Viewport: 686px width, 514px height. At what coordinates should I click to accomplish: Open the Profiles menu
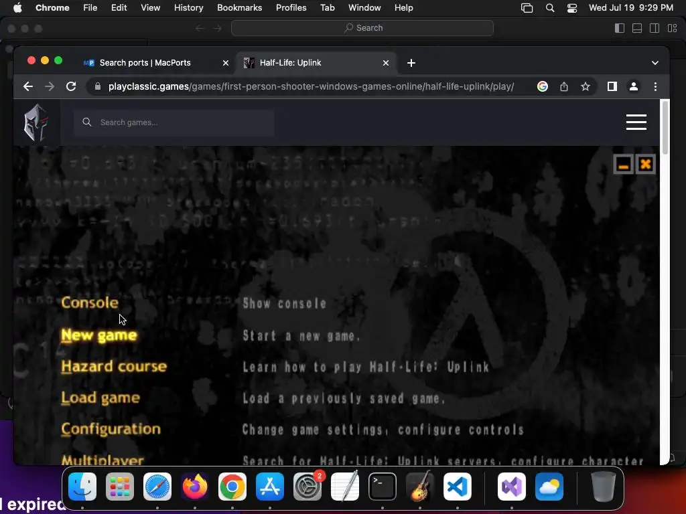tap(291, 8)
